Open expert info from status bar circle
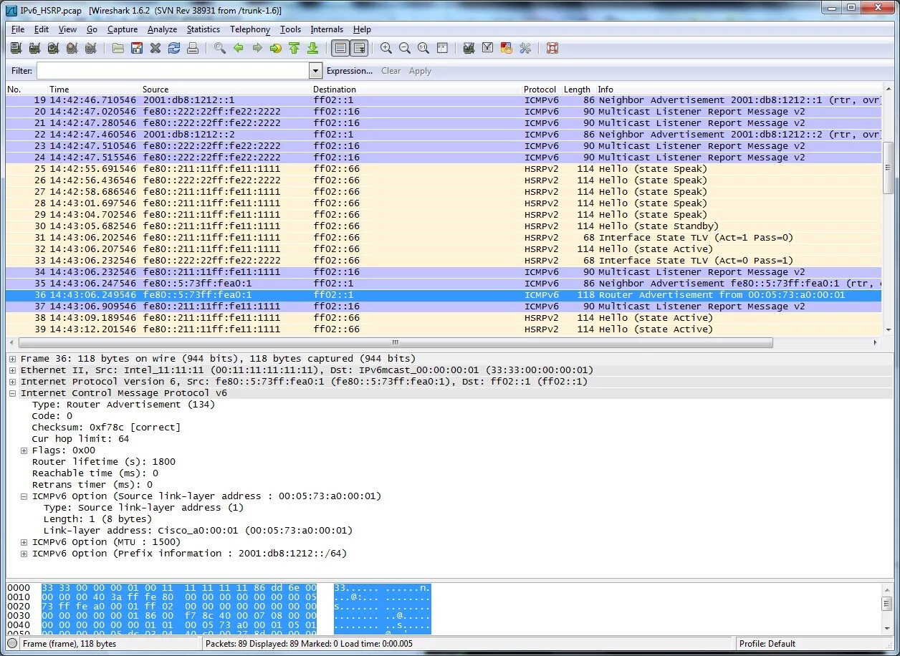The height and width of the screenshot is (656, 900). coord(12,644)
